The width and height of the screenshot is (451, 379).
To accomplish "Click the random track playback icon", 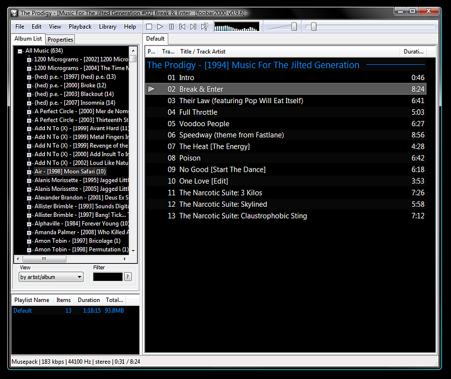I will [204, 26].
